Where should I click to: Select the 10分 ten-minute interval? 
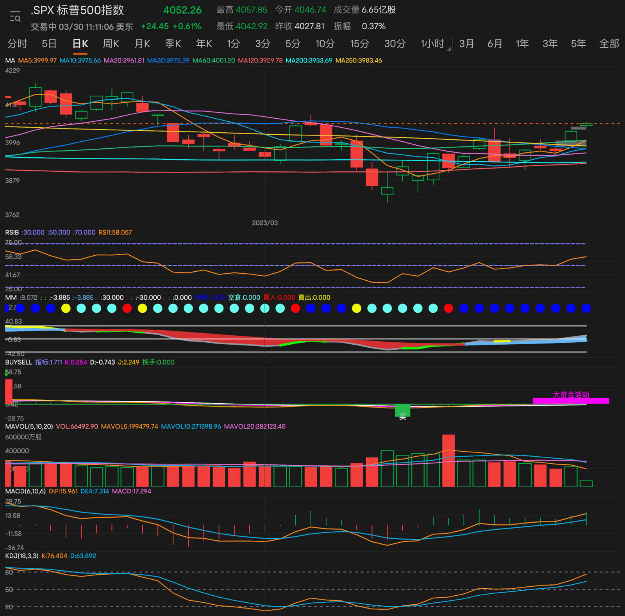[325, 44]
